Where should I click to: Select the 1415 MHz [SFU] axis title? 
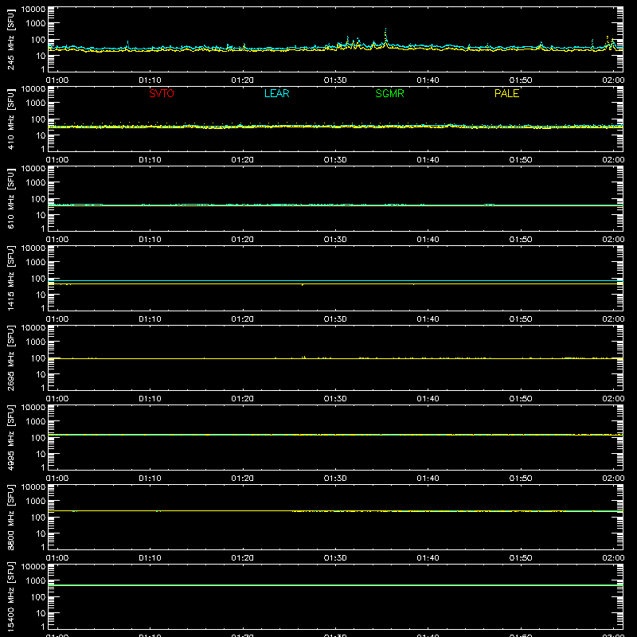coord(10,279)
